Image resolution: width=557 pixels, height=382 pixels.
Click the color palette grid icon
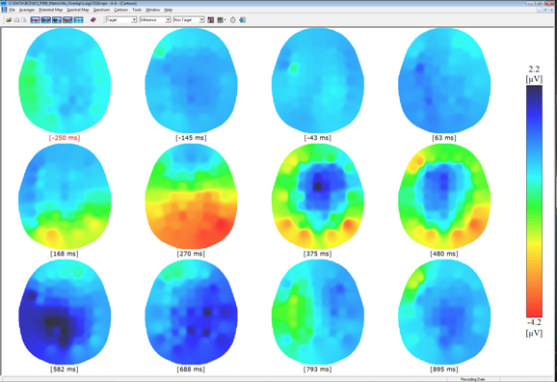click(211, 20)
